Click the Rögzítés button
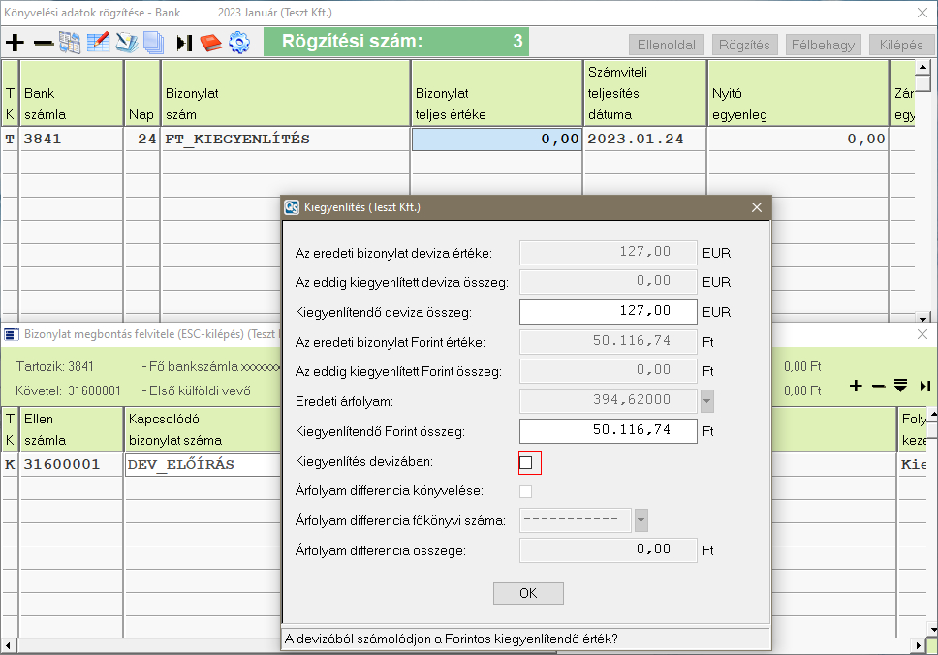Image resolution: width=938 pixels, height=655 pixels. [x=744, y=45]
